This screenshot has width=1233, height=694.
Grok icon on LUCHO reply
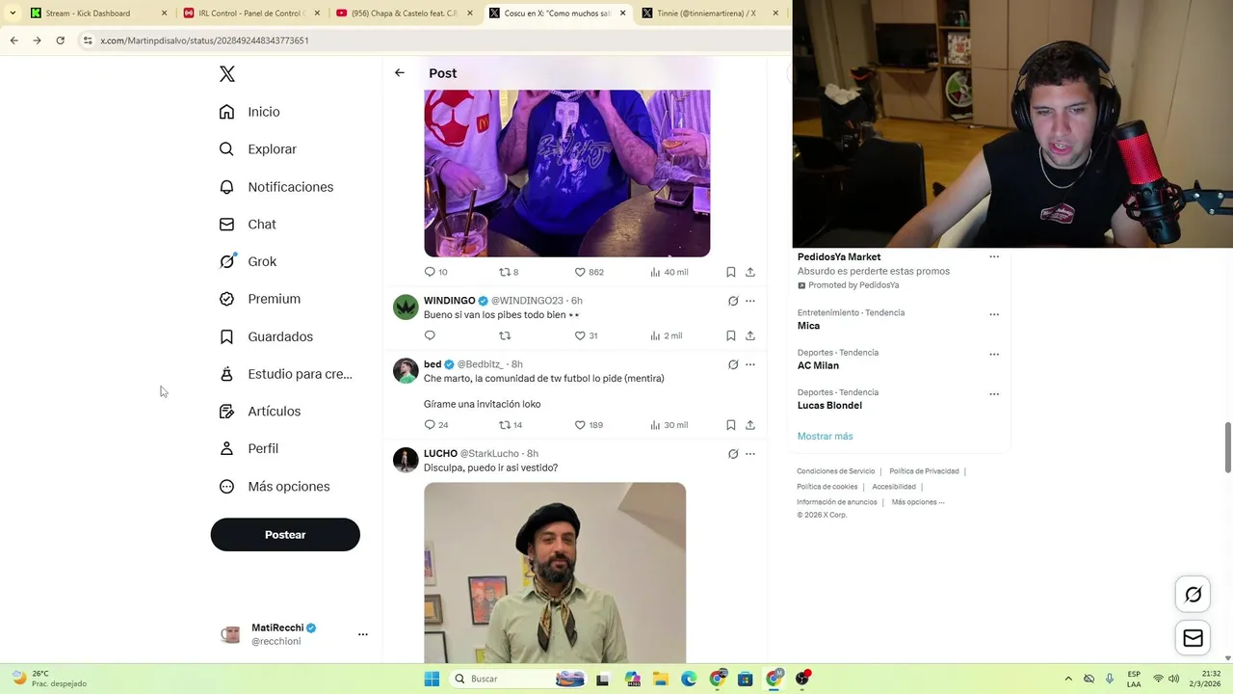click(733, 454)
